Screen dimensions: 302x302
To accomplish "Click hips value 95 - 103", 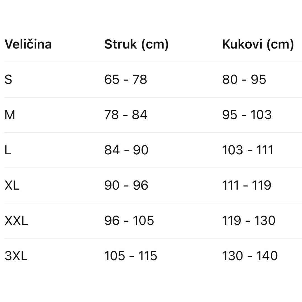I will pos(247,115).
